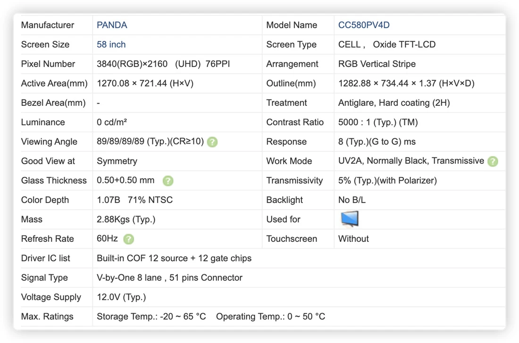Image resolution: width=519 pixels, height=343 pixels.
Task: Select the CELL, Oxide TFT-LCD screen type text
Action: (386, 45)
